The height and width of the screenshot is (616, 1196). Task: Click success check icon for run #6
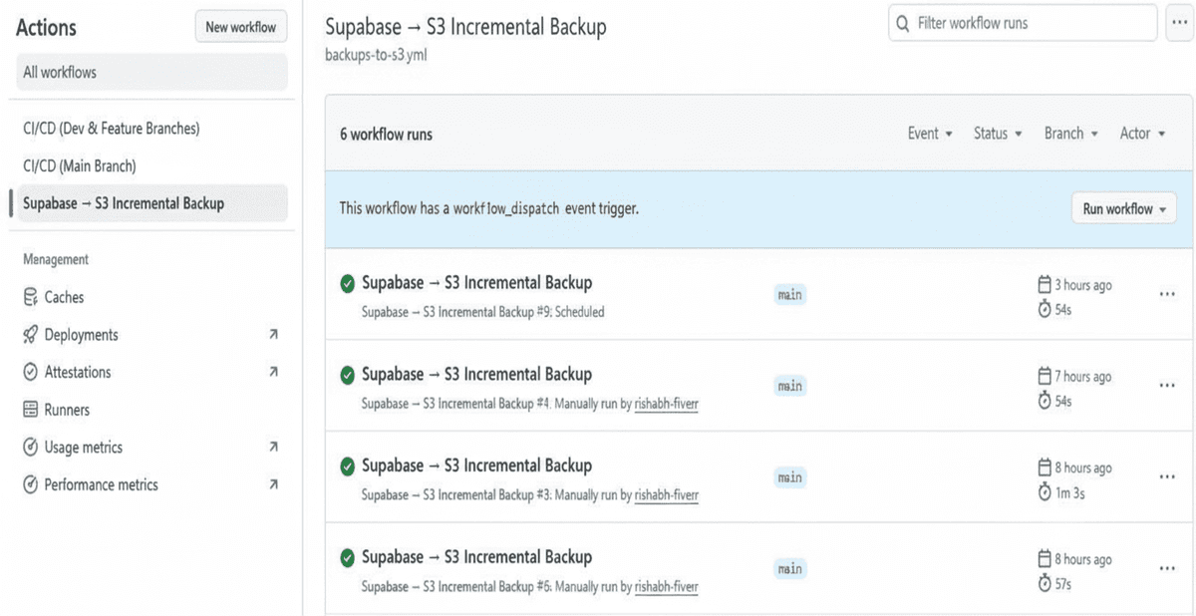[x=347, y=558]
